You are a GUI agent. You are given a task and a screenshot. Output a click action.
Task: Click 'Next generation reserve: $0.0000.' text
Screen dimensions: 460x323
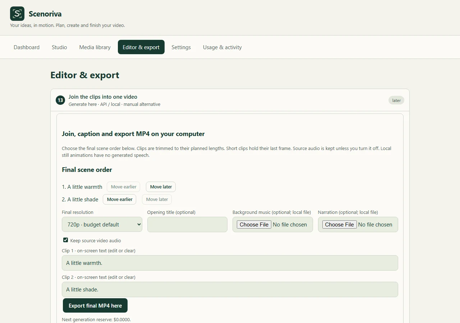click(x=96, y=319)
